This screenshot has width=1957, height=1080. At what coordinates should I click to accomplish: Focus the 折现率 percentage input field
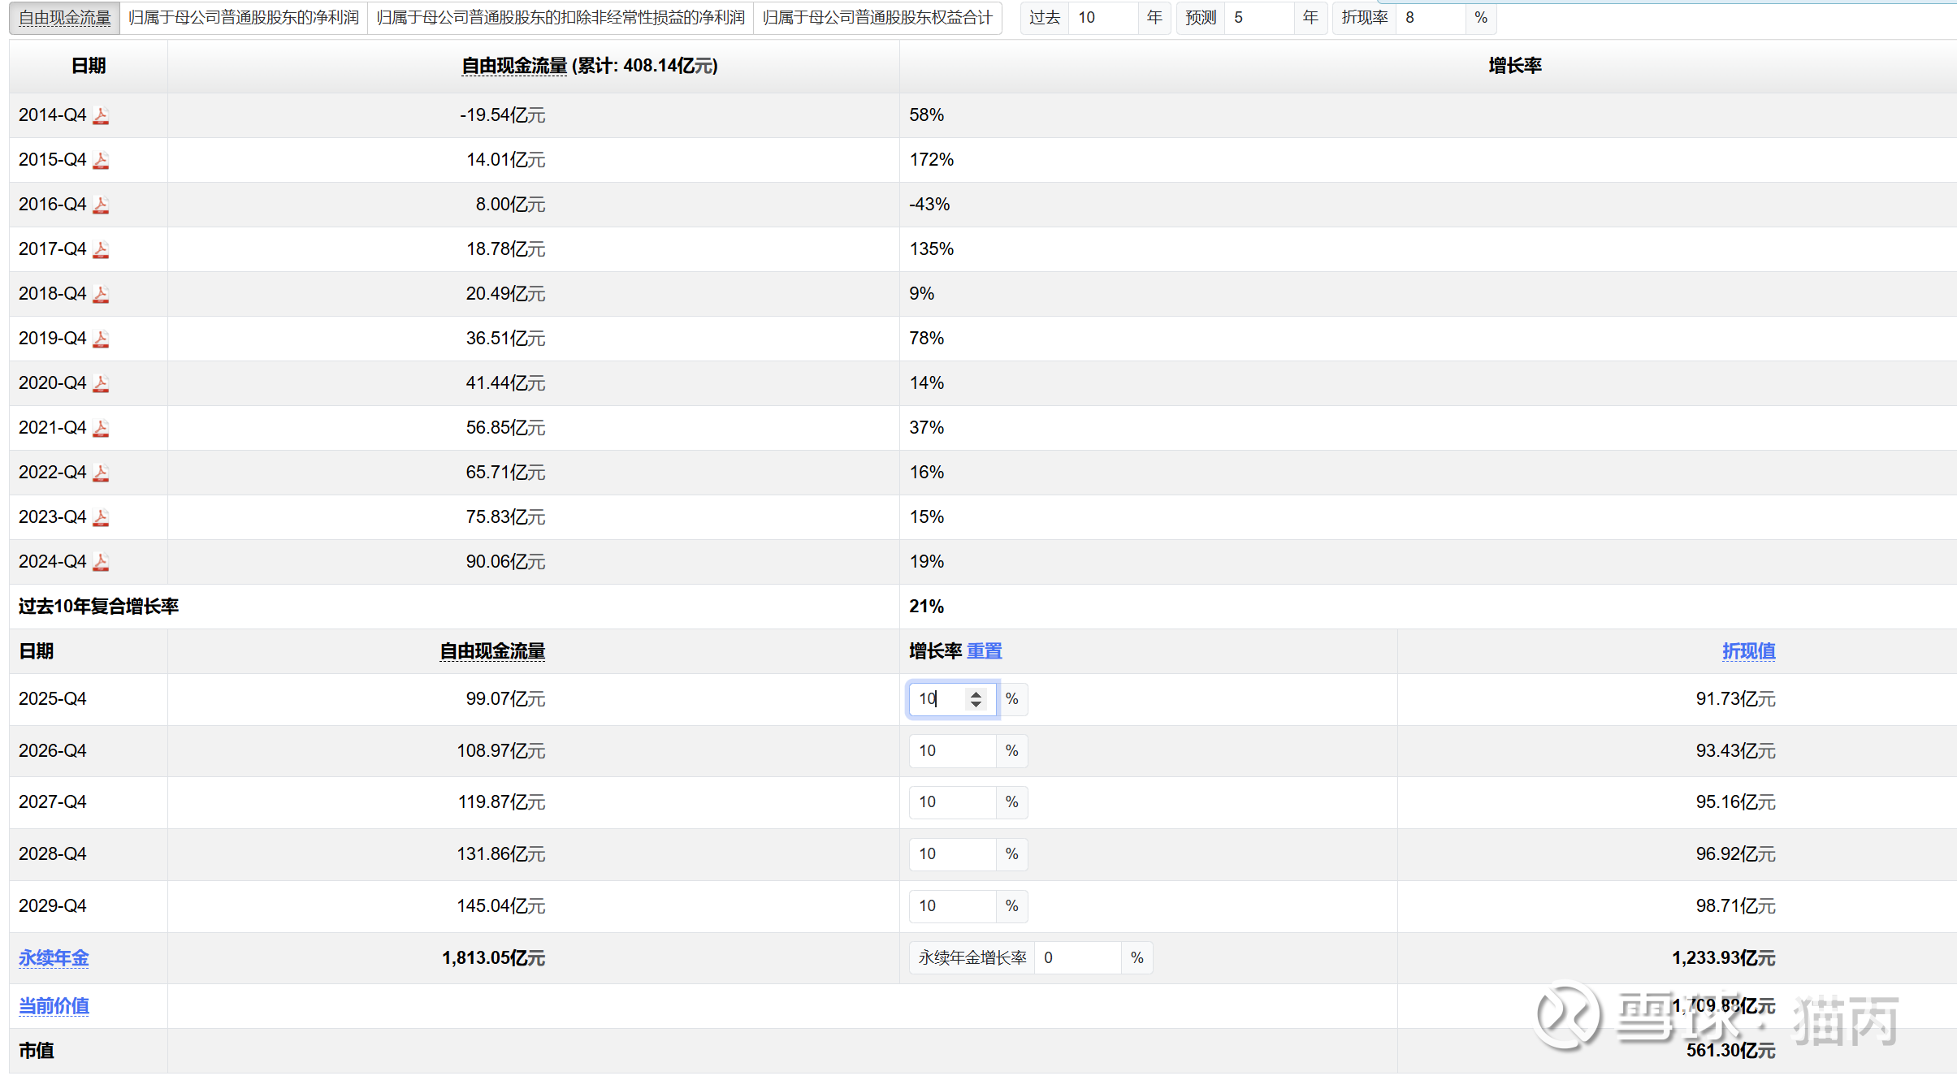pyautogui.click(x=1431, y=18)
